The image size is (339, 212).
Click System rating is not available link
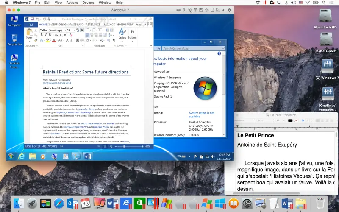click(x=202, y=114)
